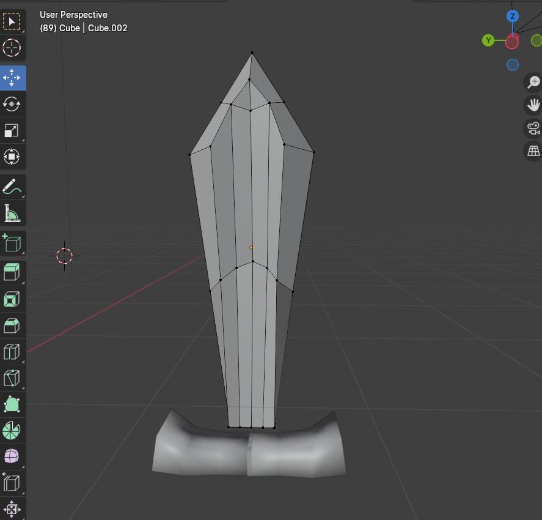Click the top tip vertex of the blade
The image size is (542, 520).
point(252,53)
